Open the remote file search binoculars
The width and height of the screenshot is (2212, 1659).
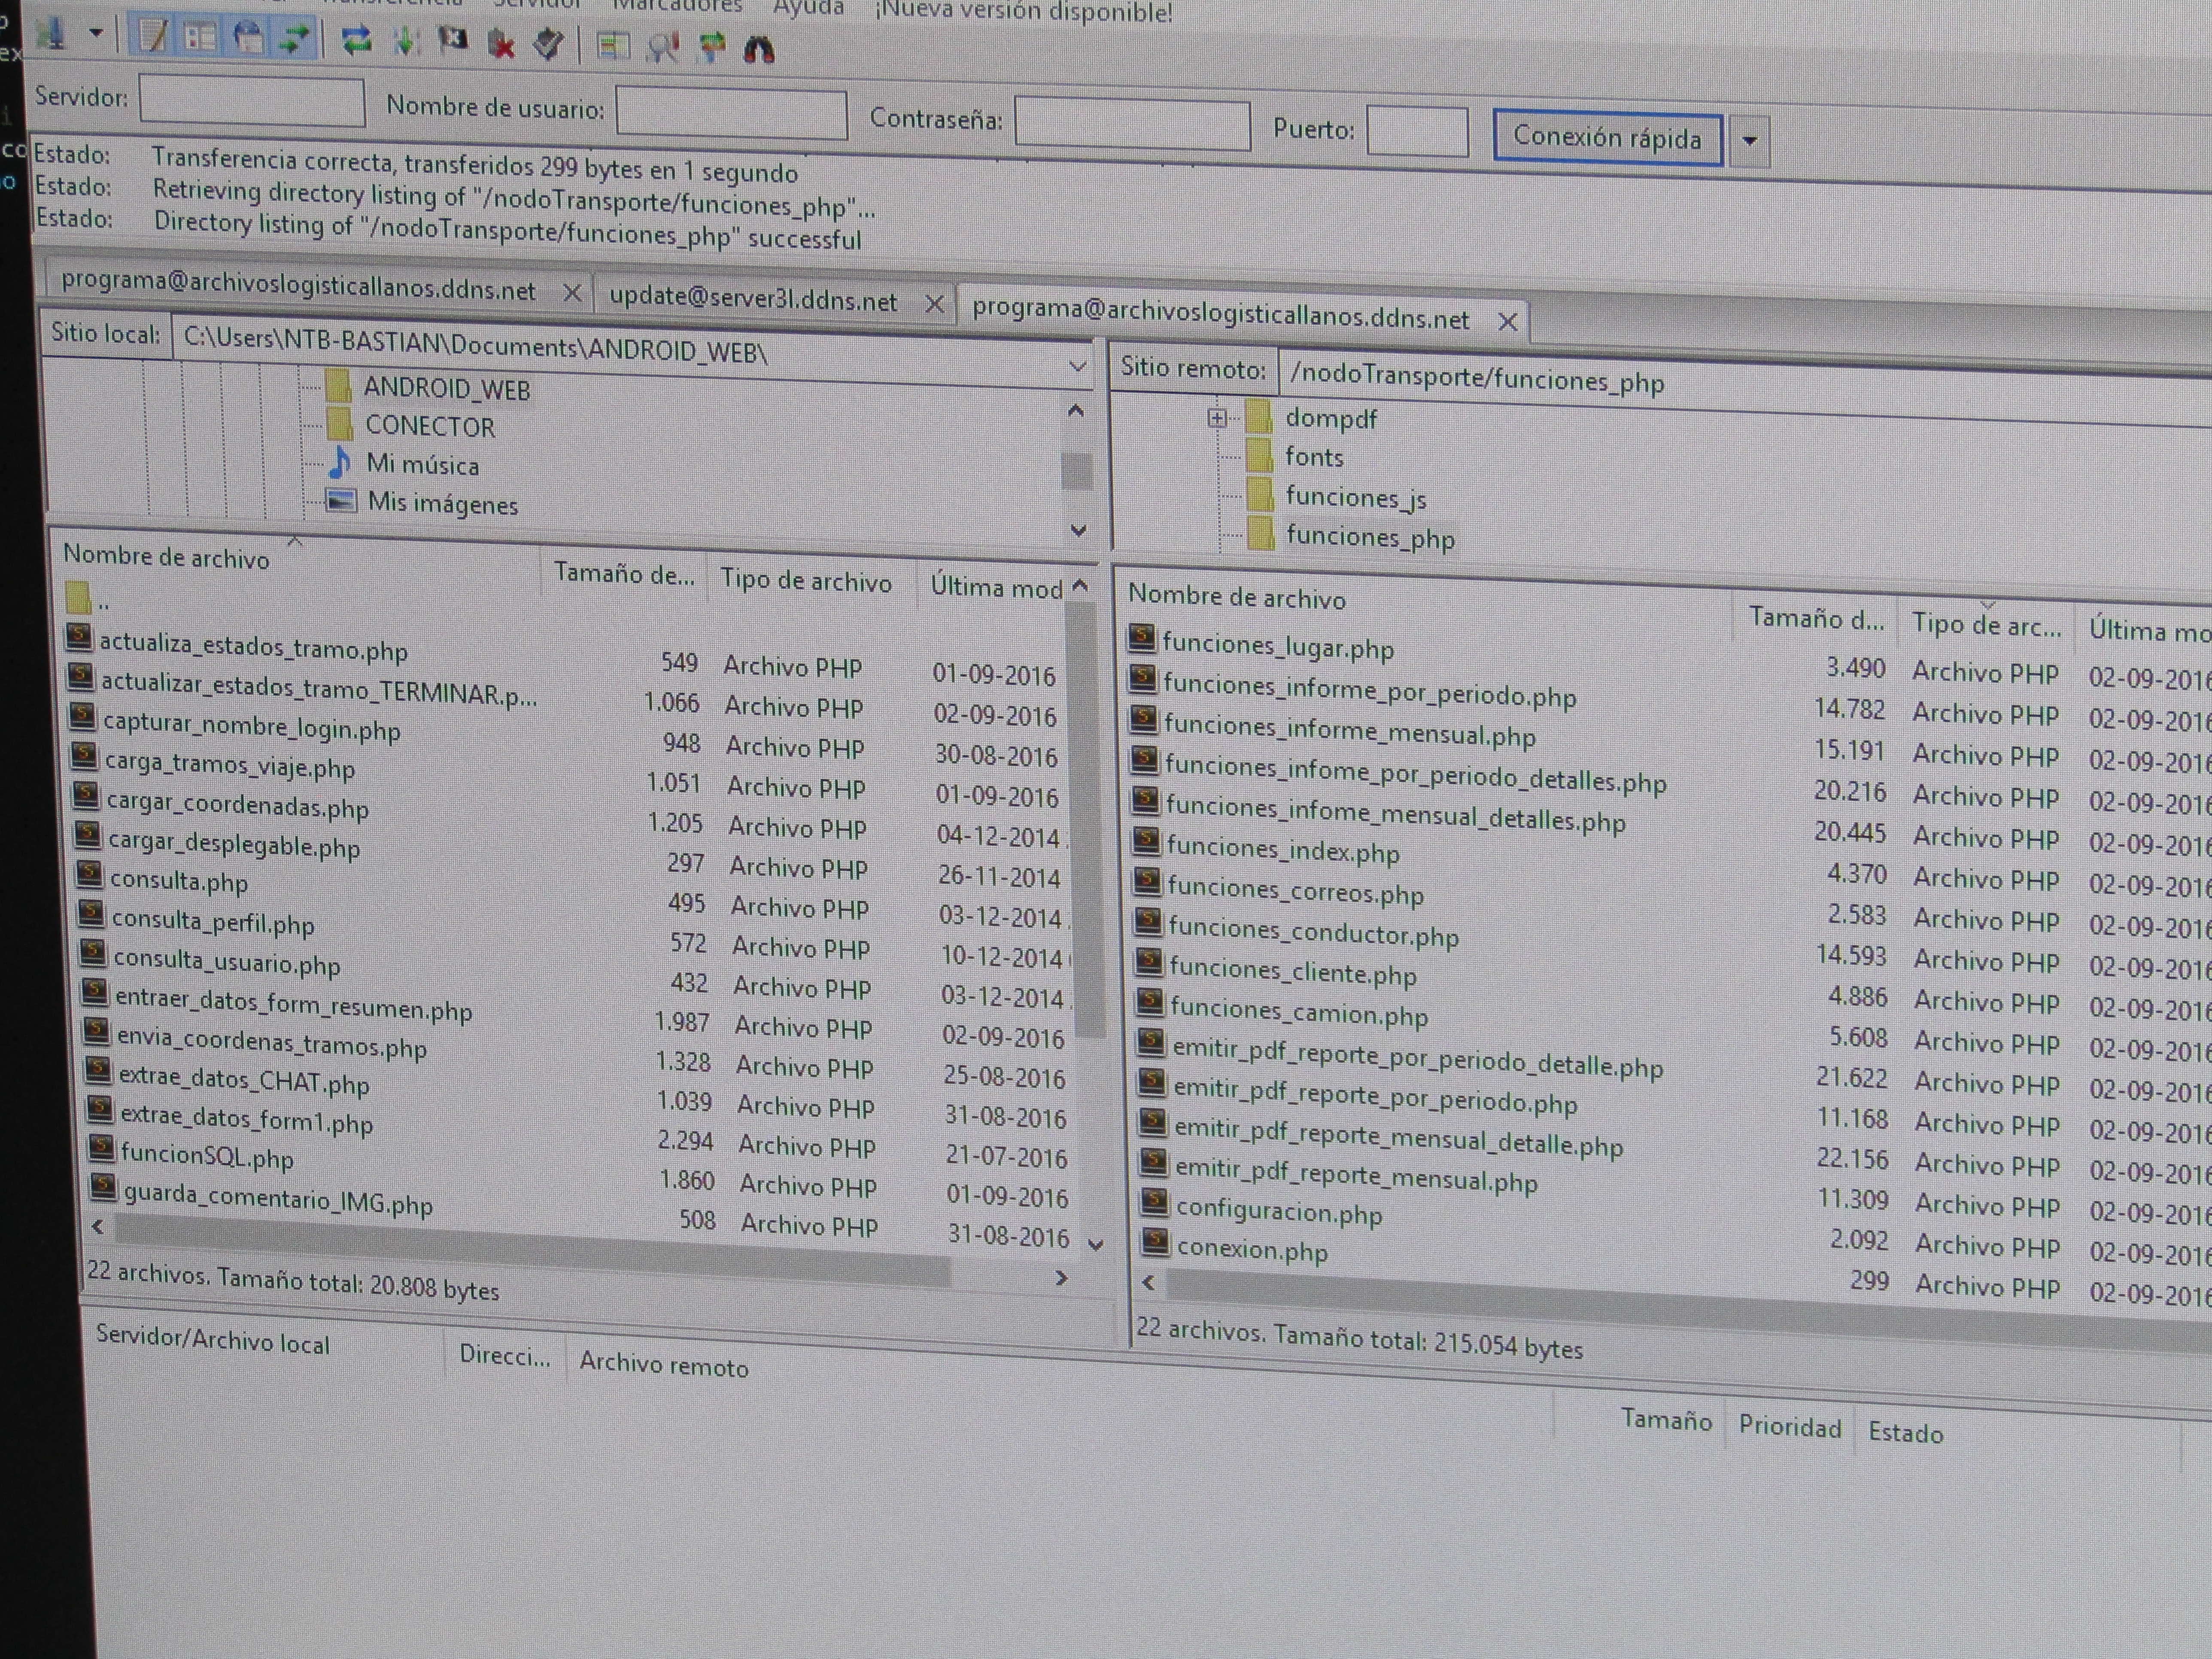coord(759,49)
